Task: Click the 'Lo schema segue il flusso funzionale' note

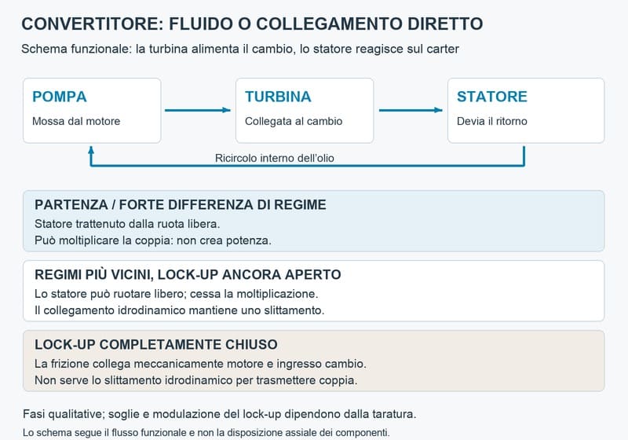Action: point(206,433)
